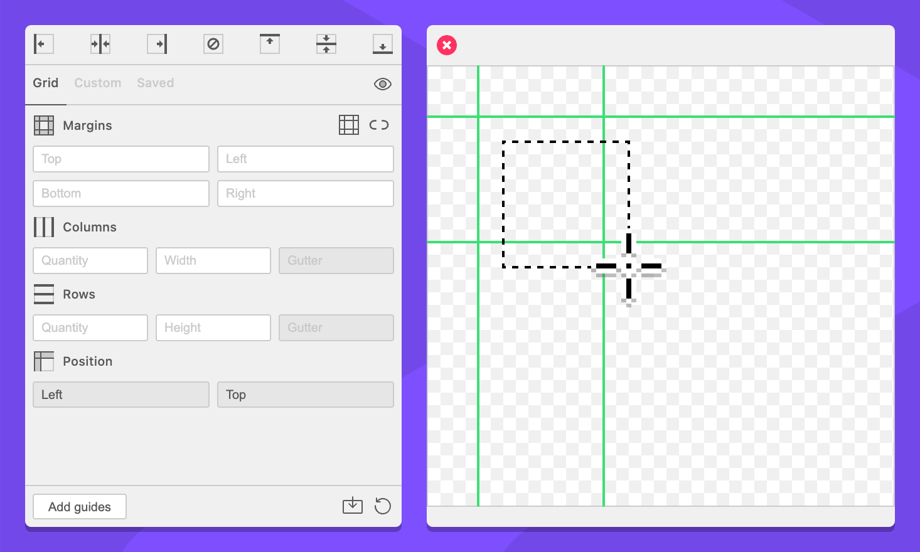Screen dimensions: 920x552
Task: Open the Saved tab
Action: pyautogui.click(x=155, y=83)
